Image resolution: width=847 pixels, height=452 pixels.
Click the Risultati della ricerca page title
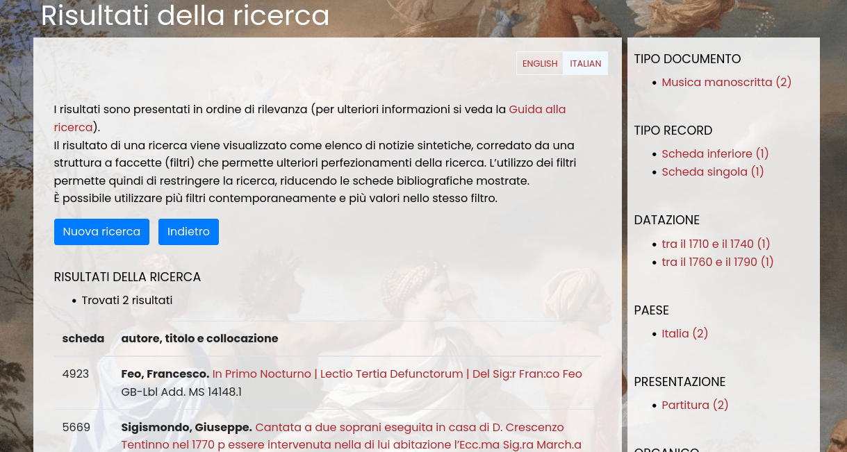(185, 15)
